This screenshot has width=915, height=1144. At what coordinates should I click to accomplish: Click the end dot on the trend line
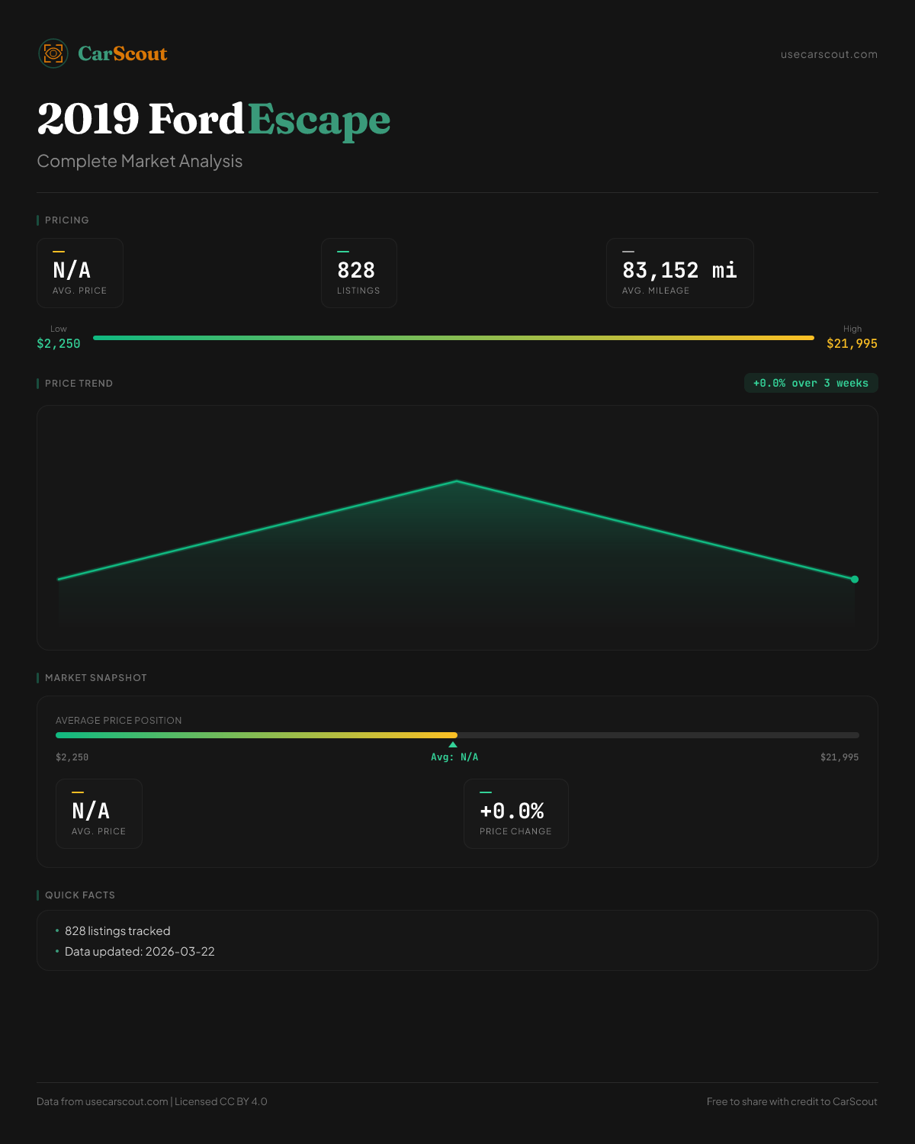click(x=855, y=580)
